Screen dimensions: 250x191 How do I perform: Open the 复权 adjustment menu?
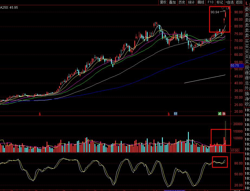click(x=163, y=2)
